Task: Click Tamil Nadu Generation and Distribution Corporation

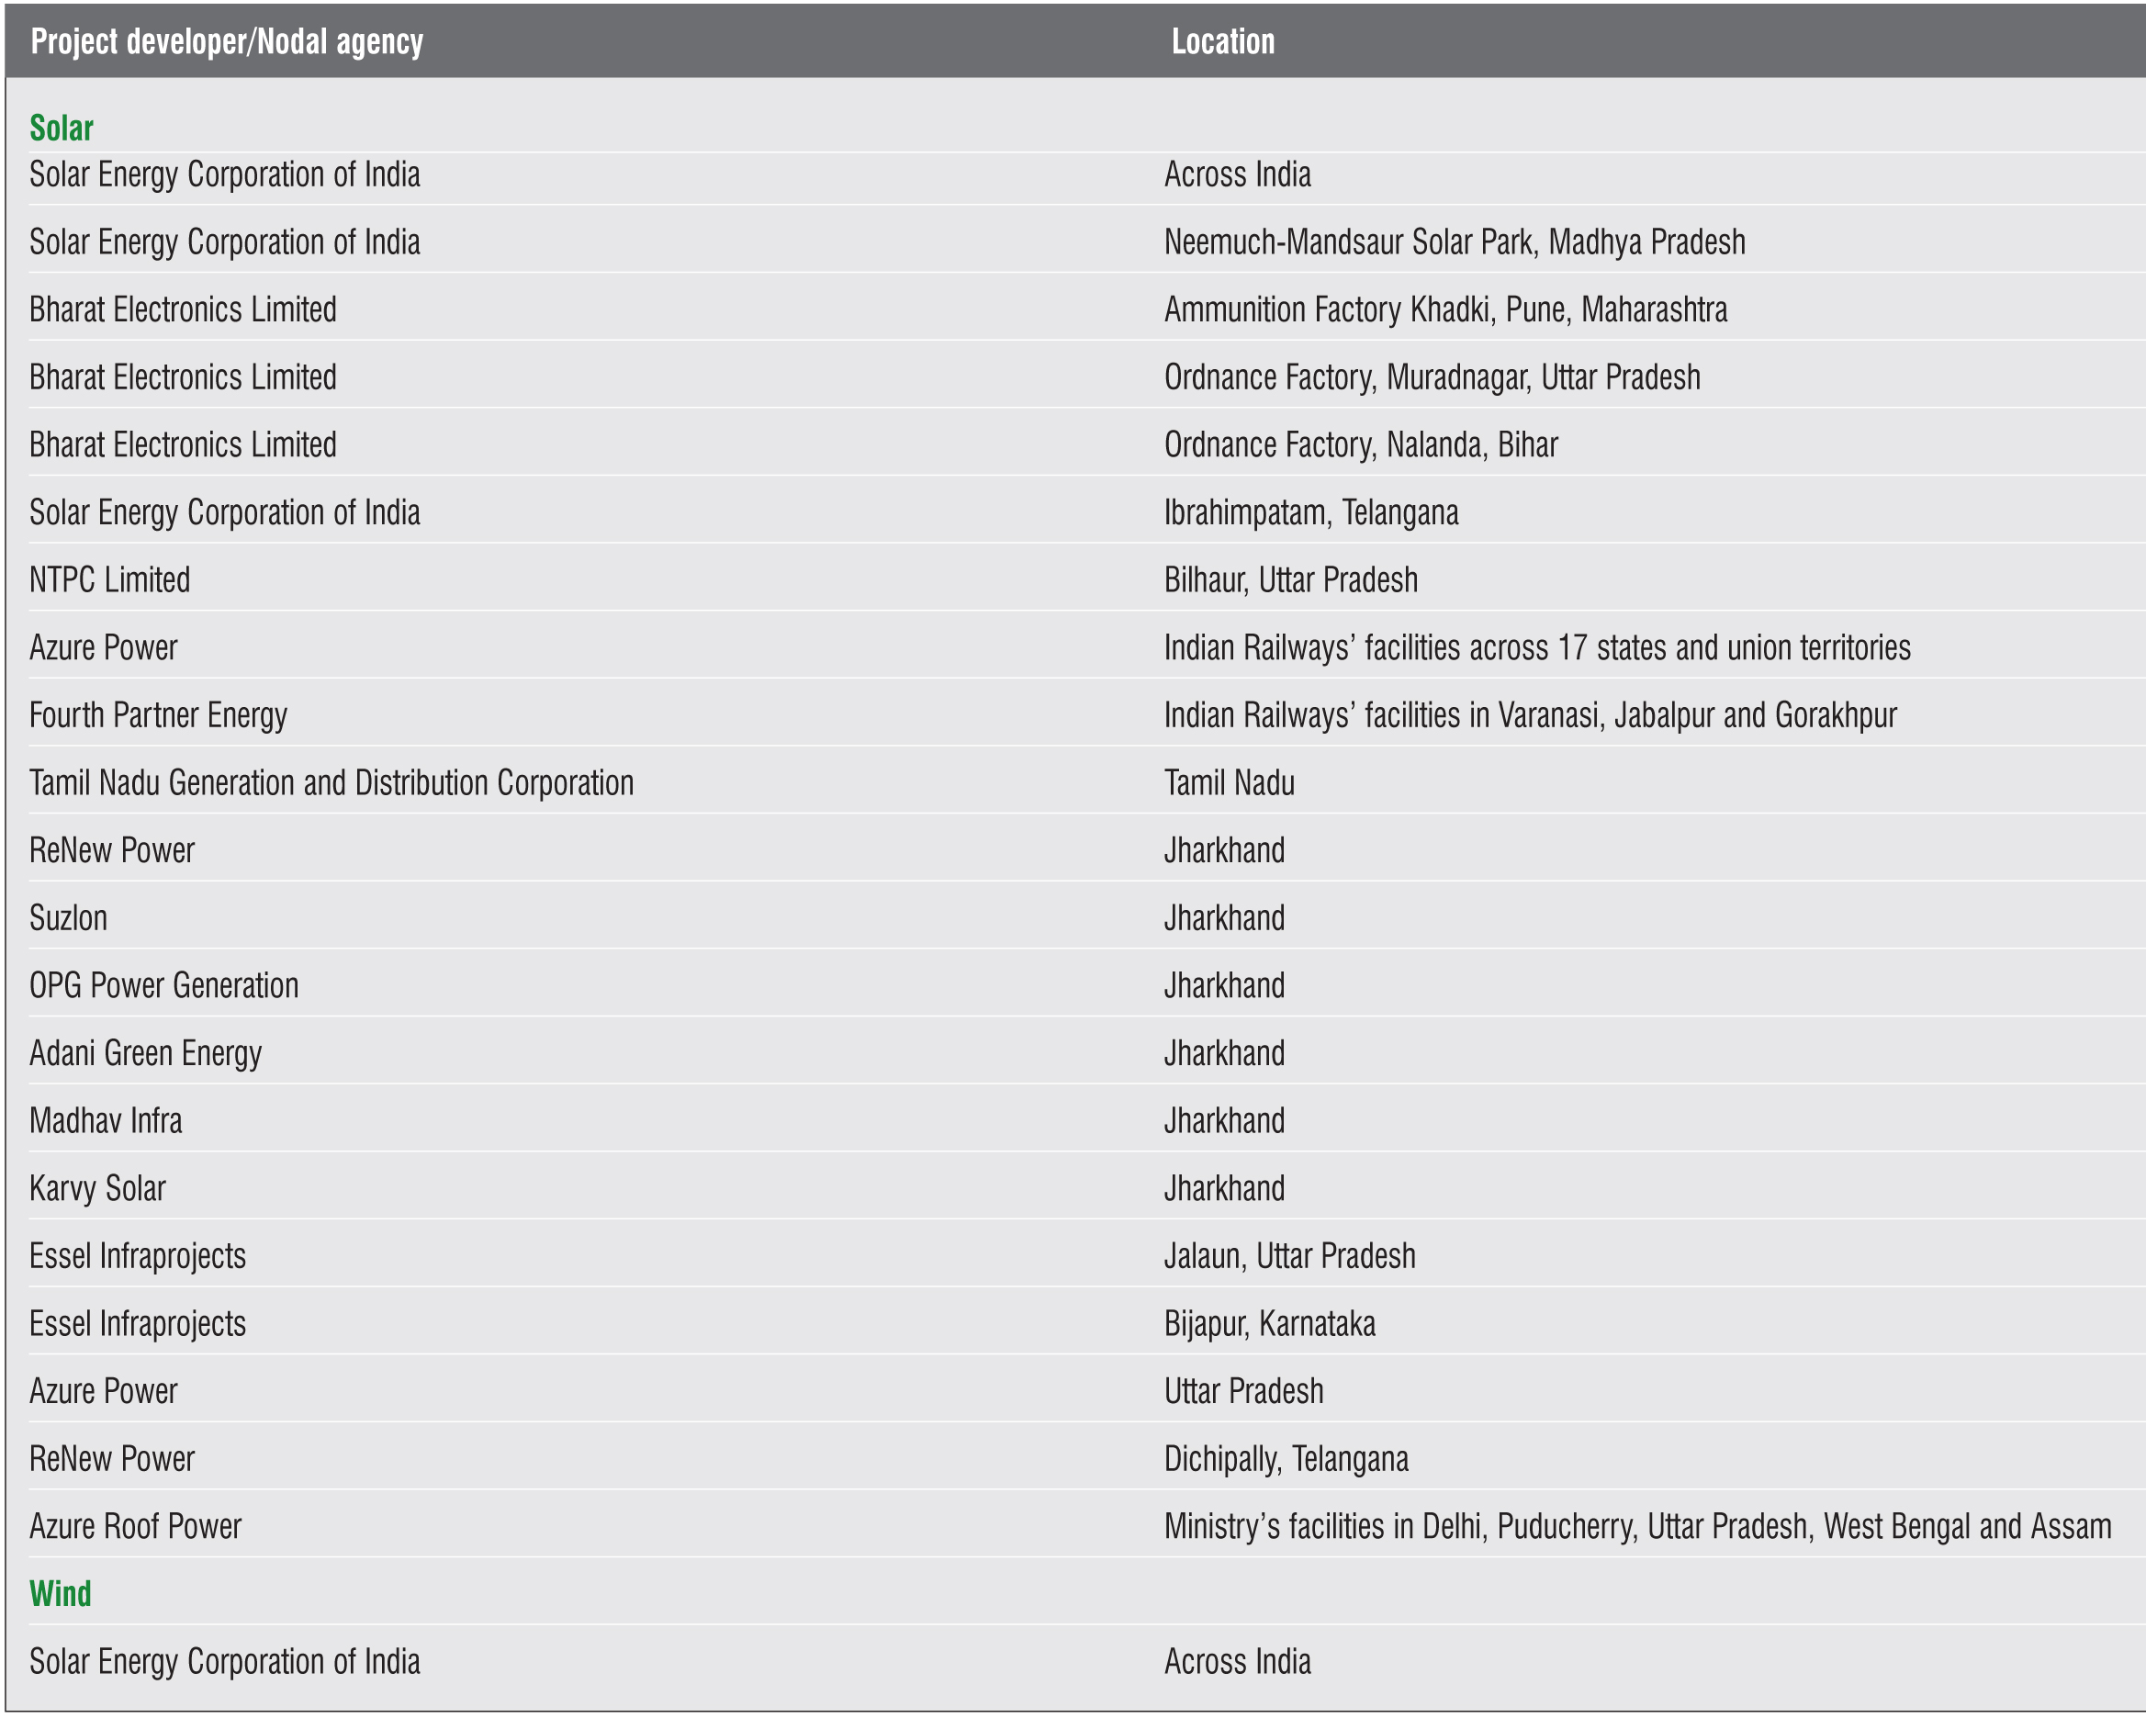Action: [x=331, y=783]
